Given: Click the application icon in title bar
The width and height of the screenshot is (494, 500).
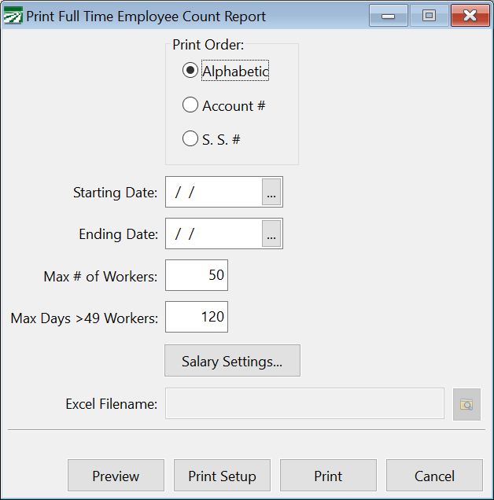Looking at the screenshot, I should (x=13, y=17).
